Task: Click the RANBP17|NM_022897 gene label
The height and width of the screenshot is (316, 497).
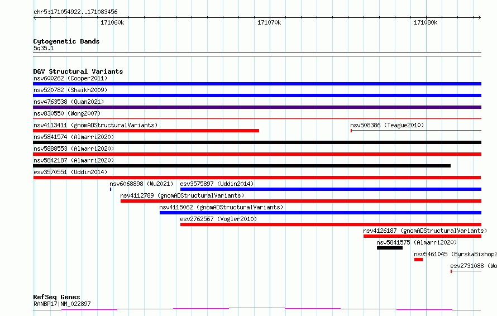Action: coord(62,304)
